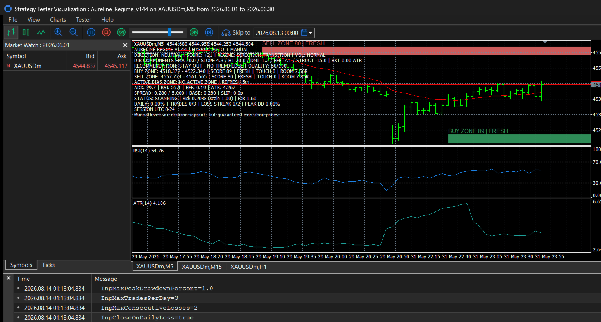Zoom in on the chart
The height and width of the screenshot is (322, 601).
[x=59, y=32]
